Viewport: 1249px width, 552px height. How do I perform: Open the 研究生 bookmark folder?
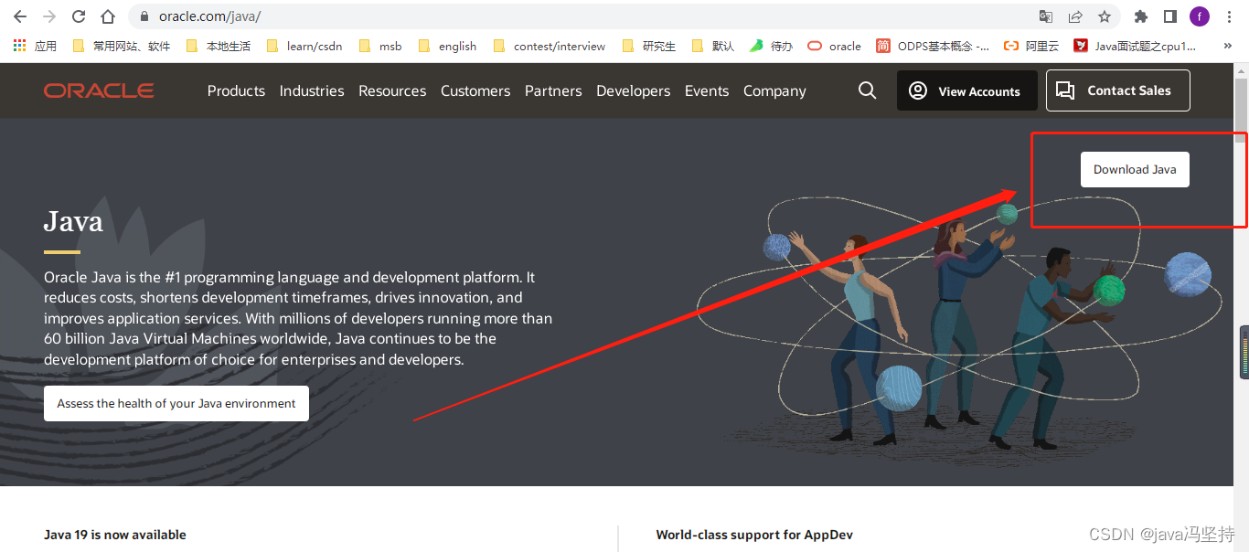[648, 46]
